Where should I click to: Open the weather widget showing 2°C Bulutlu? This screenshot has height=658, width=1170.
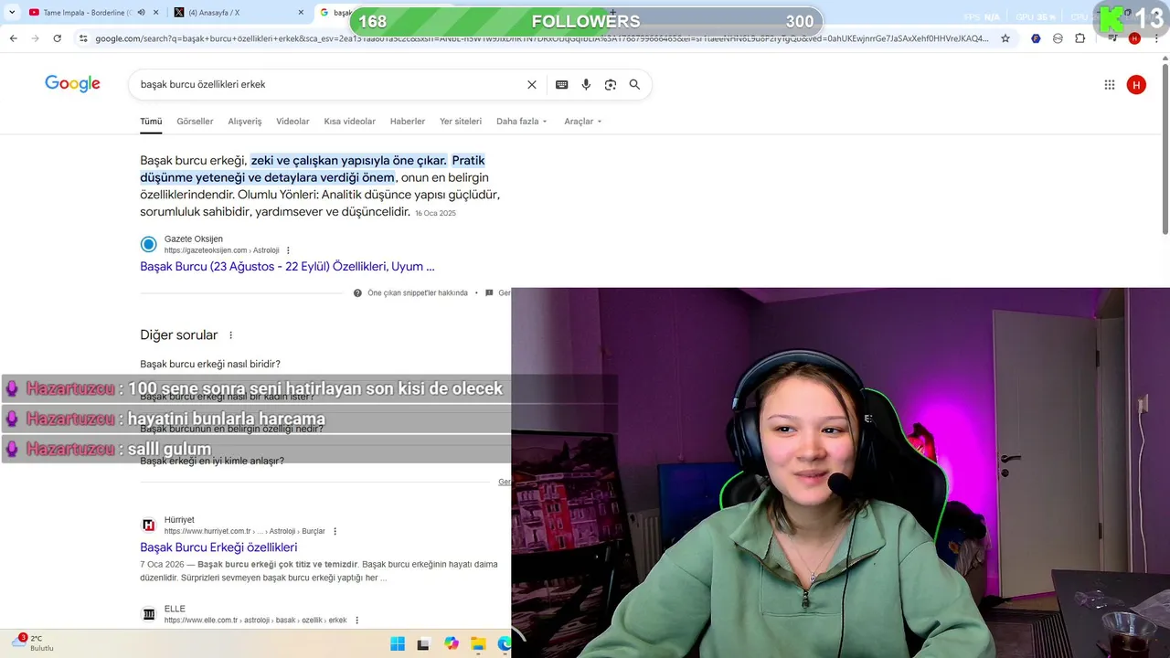point(32,642)
